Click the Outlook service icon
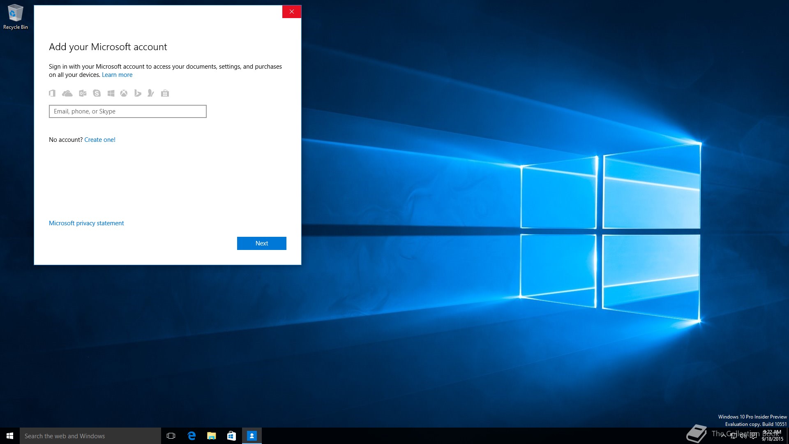 tap(83, 93)
